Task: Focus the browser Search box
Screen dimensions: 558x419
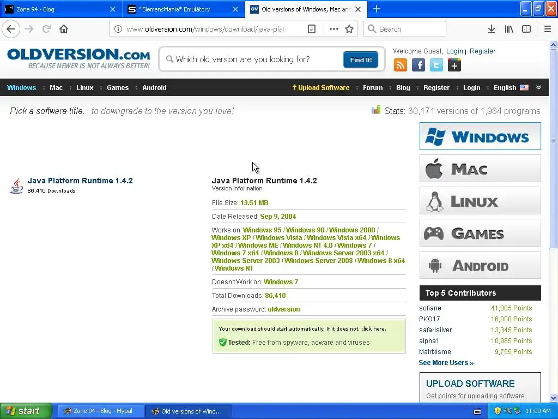Action: pyautogui.click(x=405, y=29)
